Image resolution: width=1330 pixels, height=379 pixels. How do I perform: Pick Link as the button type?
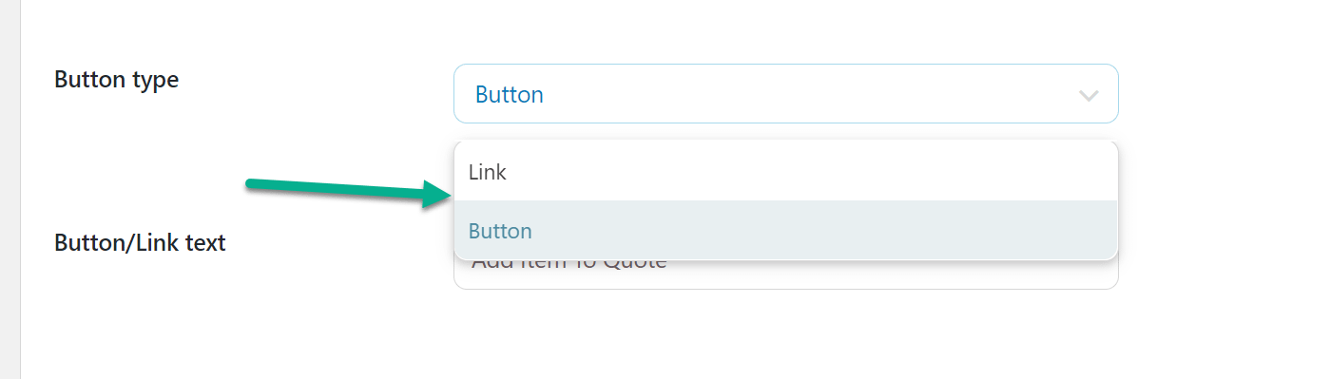(x=488, y=172)
